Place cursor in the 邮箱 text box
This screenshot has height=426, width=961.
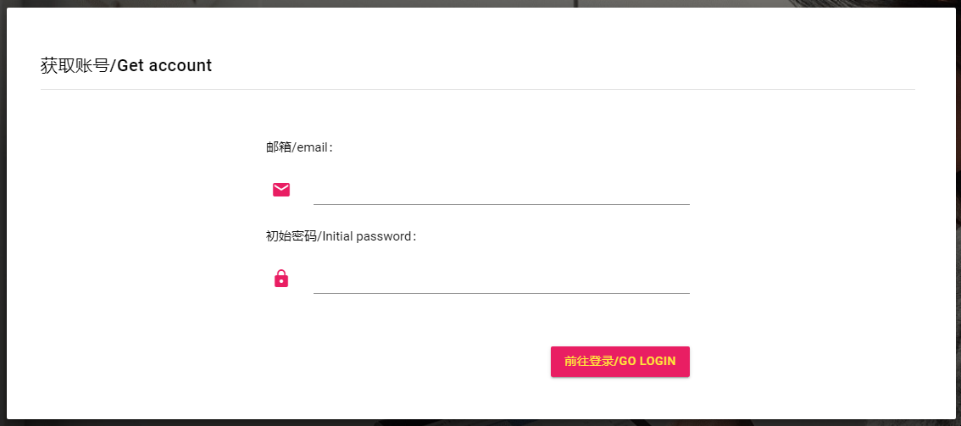[501, 191]
